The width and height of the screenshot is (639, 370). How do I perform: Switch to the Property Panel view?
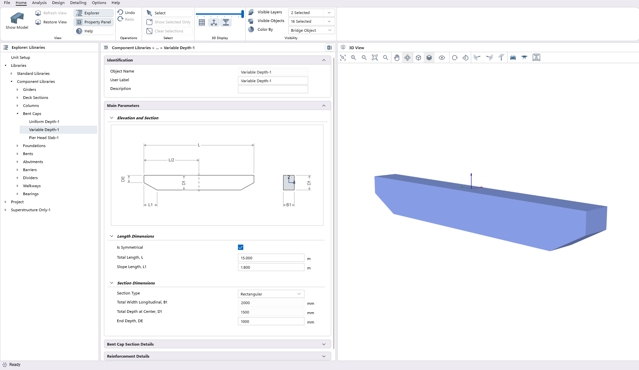point(94,22)
